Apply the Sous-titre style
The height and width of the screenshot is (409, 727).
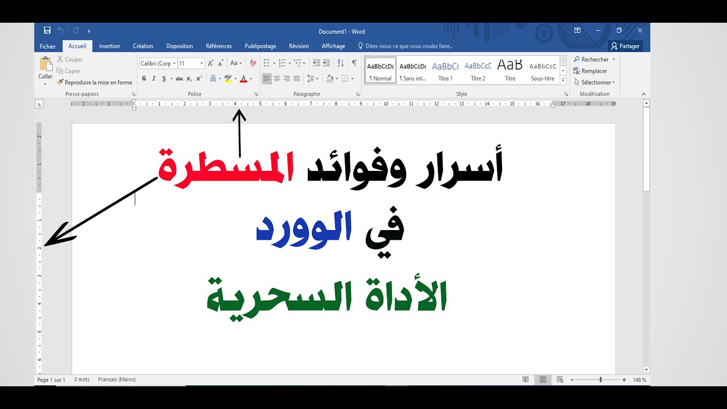point(542,70)
